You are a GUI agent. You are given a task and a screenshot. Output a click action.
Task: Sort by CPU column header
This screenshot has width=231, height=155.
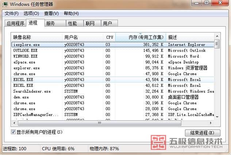109,37
